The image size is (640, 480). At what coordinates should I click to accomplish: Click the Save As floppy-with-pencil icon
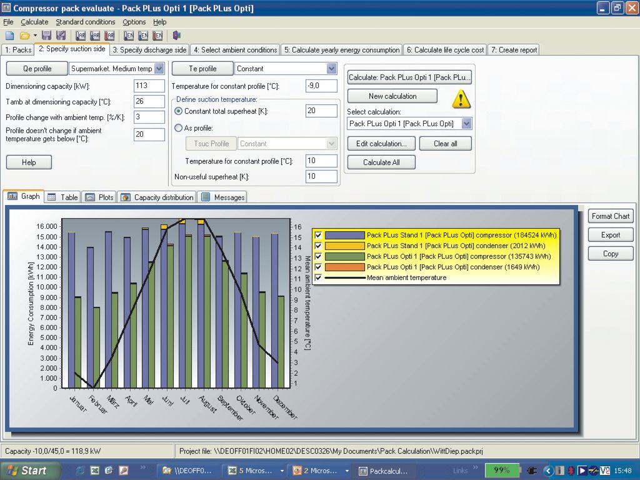61,36
